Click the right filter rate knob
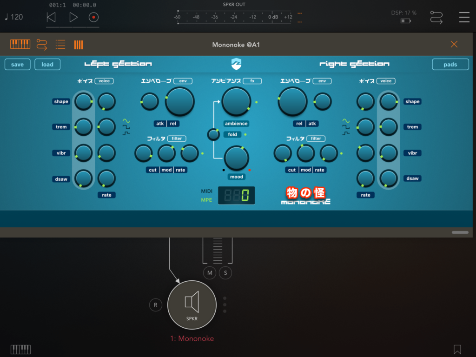Image resolution: width=476 pixels, height=357 pixels. click(329, 153)
